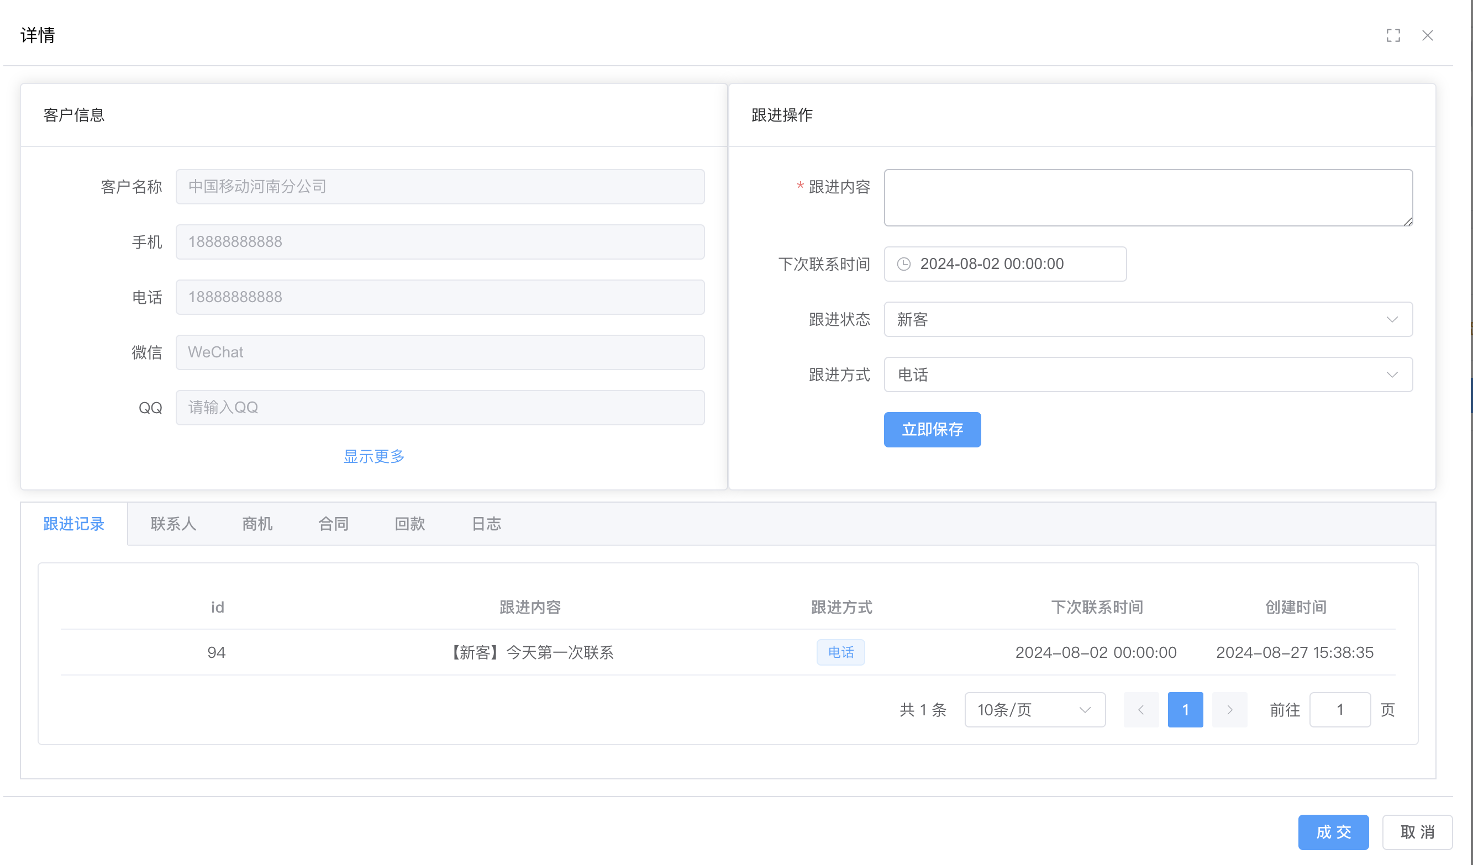1473x865 pixels.
Task: Click the fullscreen expand icon
Action: [x=1393, y=36]
